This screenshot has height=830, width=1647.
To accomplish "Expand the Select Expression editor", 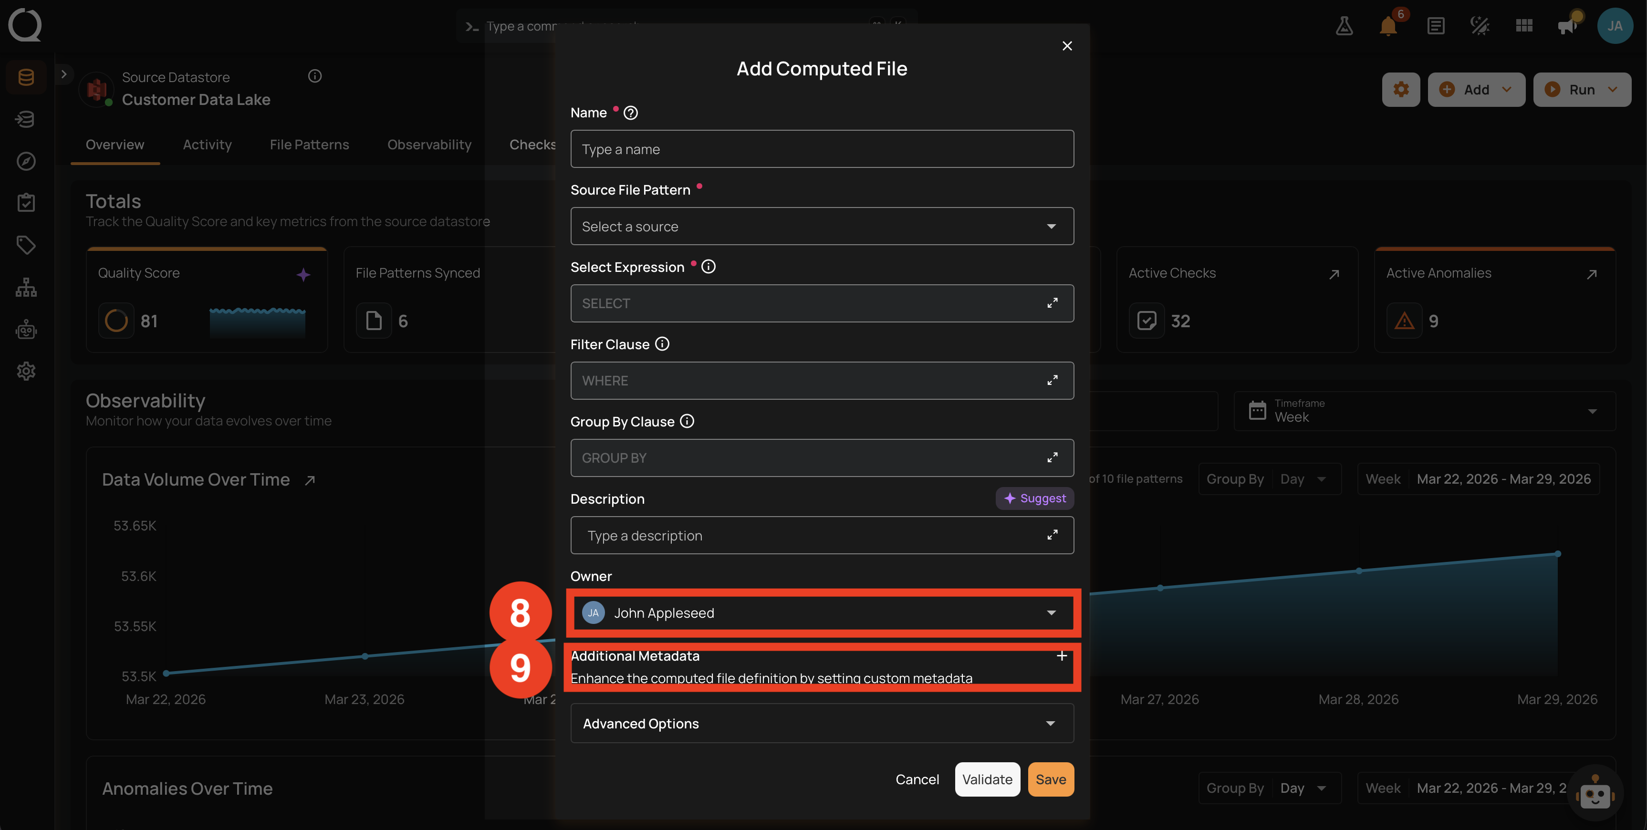I will tap(1052, 303).
